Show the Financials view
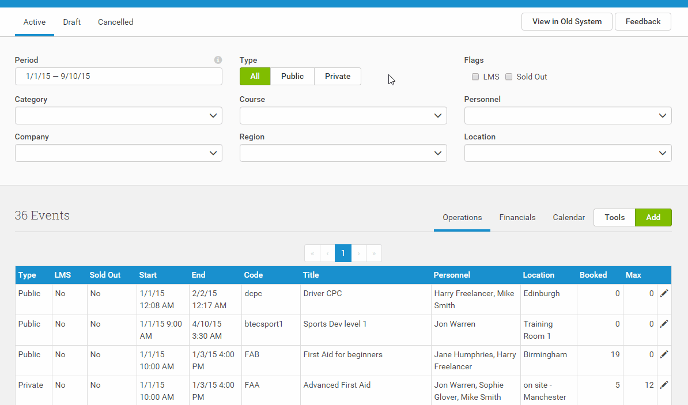The height and width of the screenshot is (405, 688). [517, 218]
